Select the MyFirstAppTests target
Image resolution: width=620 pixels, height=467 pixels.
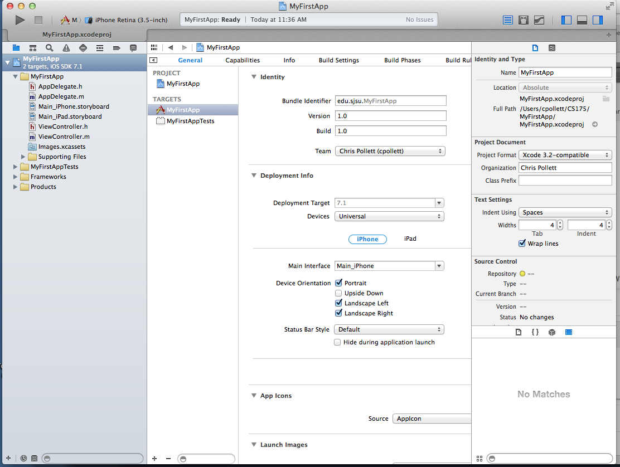pos(190,121)
